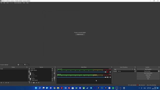Open Settings from Controls panel
This screenshot has width=160, height=90.
pyautogui.click(x=148, y=77)
